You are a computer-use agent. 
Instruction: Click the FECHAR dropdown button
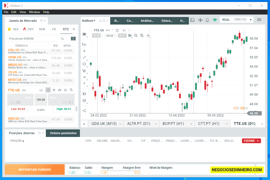[x=251, y=141]
